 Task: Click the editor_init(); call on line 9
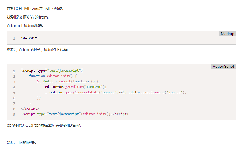pos(97,114)
